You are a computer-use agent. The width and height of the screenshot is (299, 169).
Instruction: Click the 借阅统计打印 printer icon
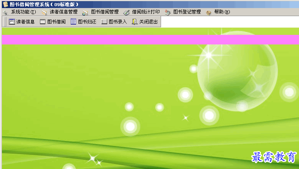coord(126,13)
